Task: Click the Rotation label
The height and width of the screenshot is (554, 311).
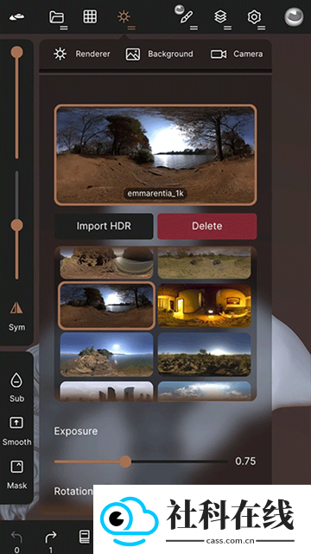Action: [73, 492]
